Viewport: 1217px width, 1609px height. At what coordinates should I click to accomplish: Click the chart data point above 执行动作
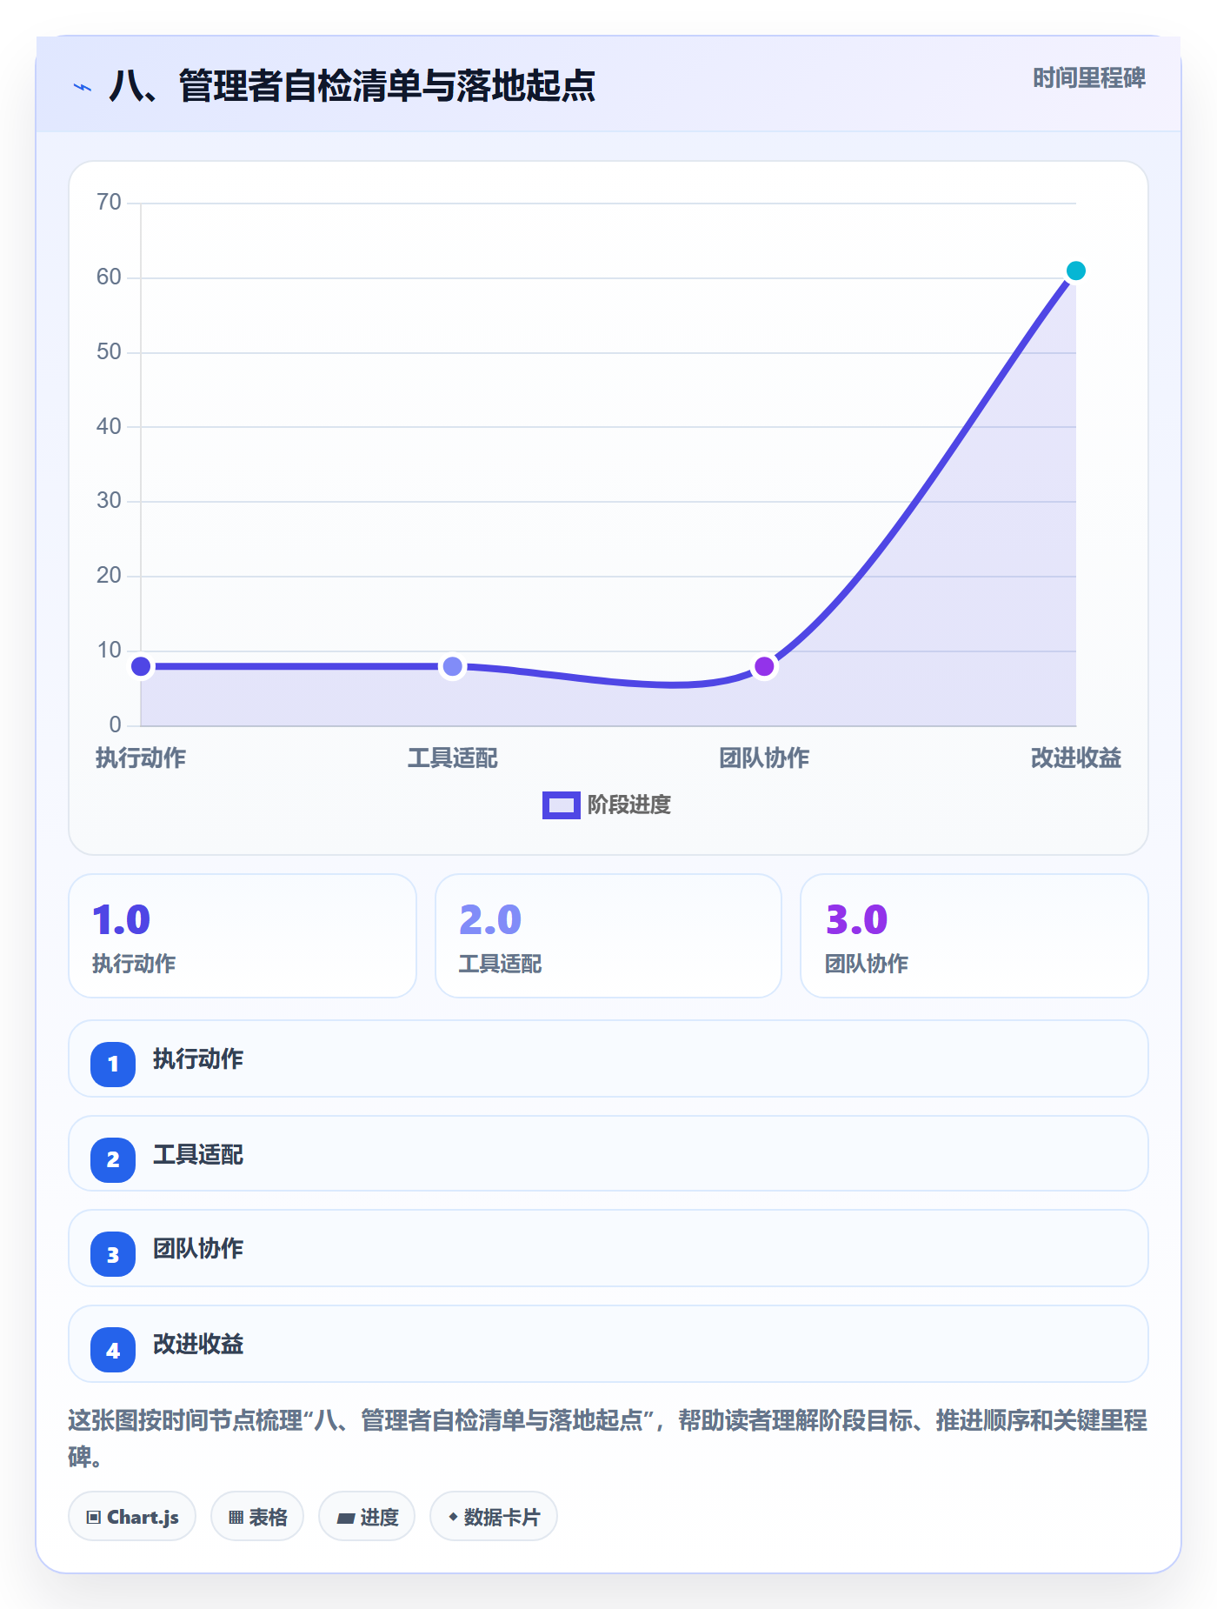pyautogui.click(x=141, y=666)
